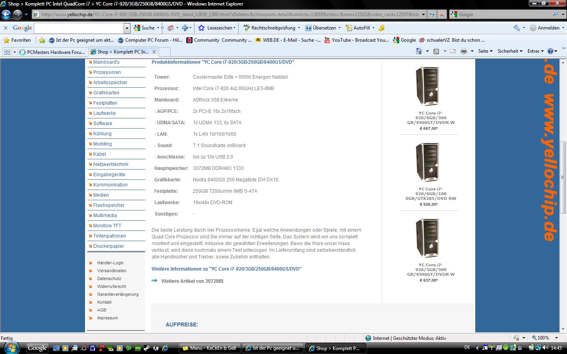Open the Google toolbar search box dropdown
This screenshot has width=567, height=354.
coord(127,28)
